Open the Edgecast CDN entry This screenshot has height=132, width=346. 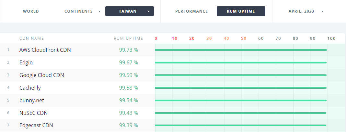(36, 126)
